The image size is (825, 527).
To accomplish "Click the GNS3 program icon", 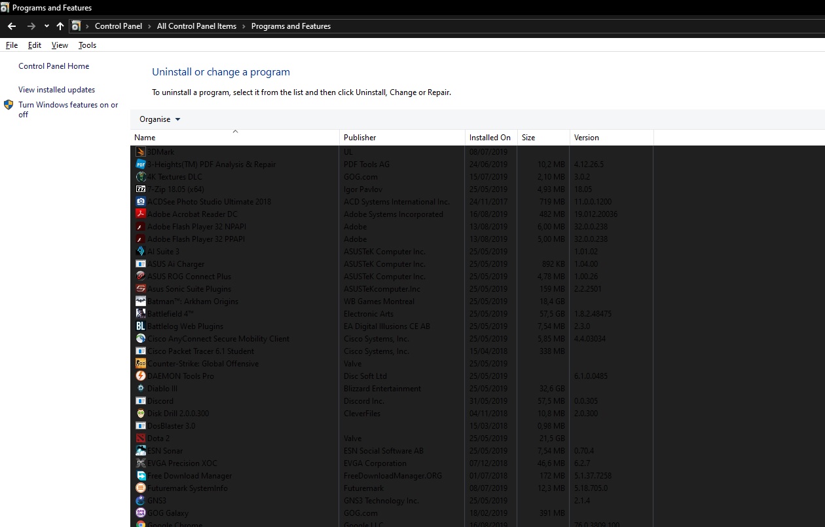I will click(141, 500).
